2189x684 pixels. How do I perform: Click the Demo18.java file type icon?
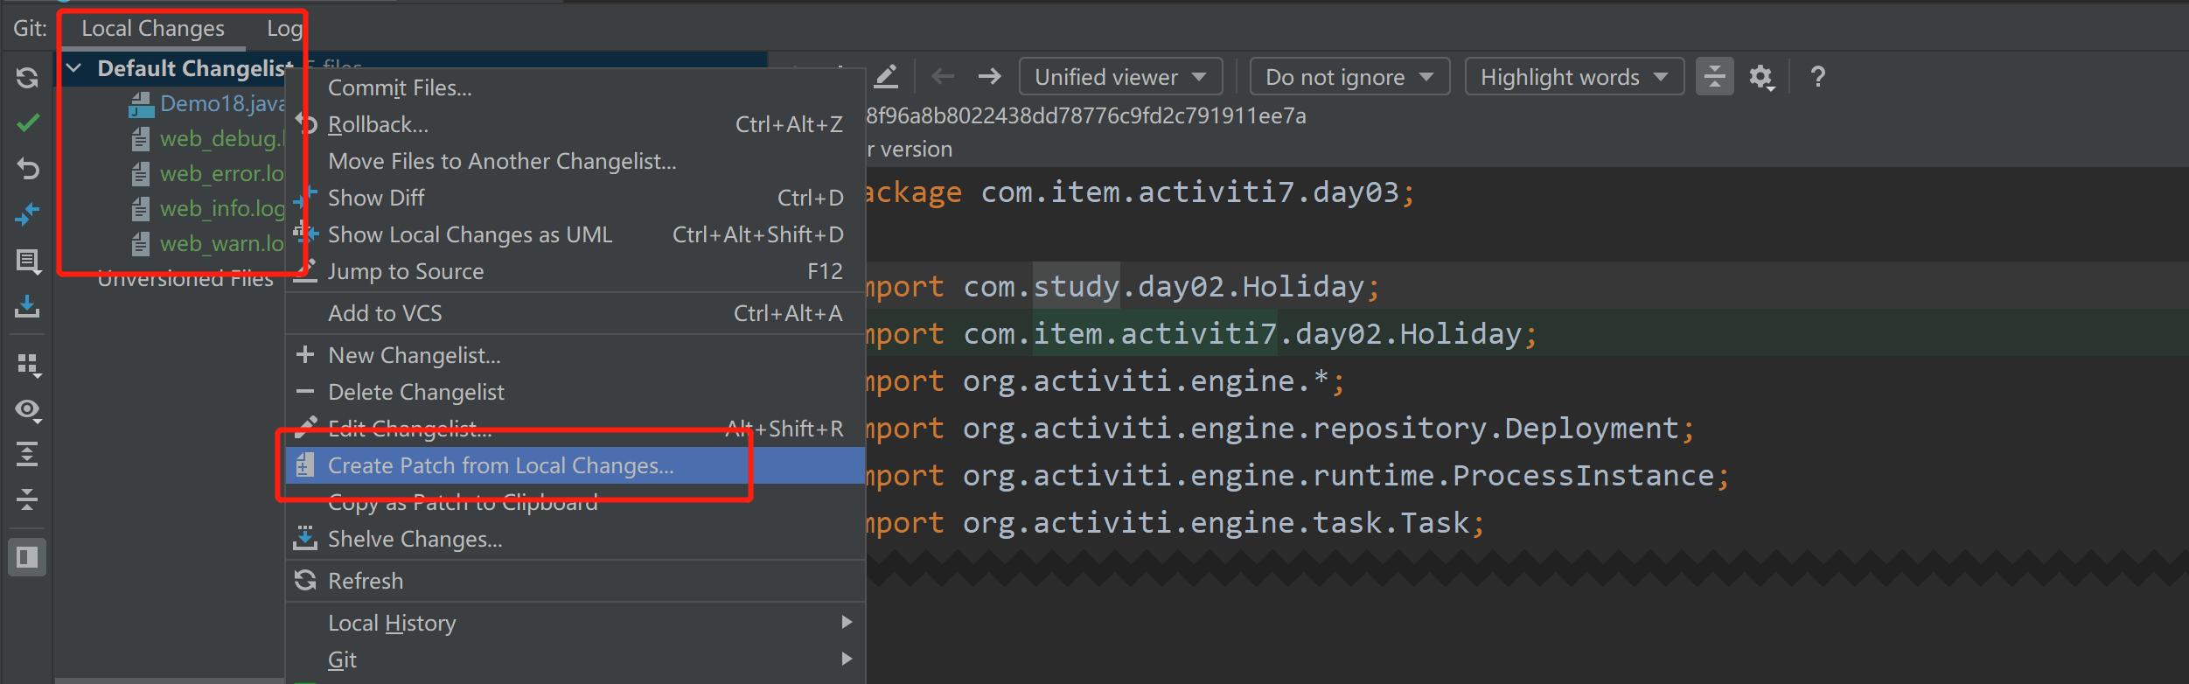coord(141,104)
